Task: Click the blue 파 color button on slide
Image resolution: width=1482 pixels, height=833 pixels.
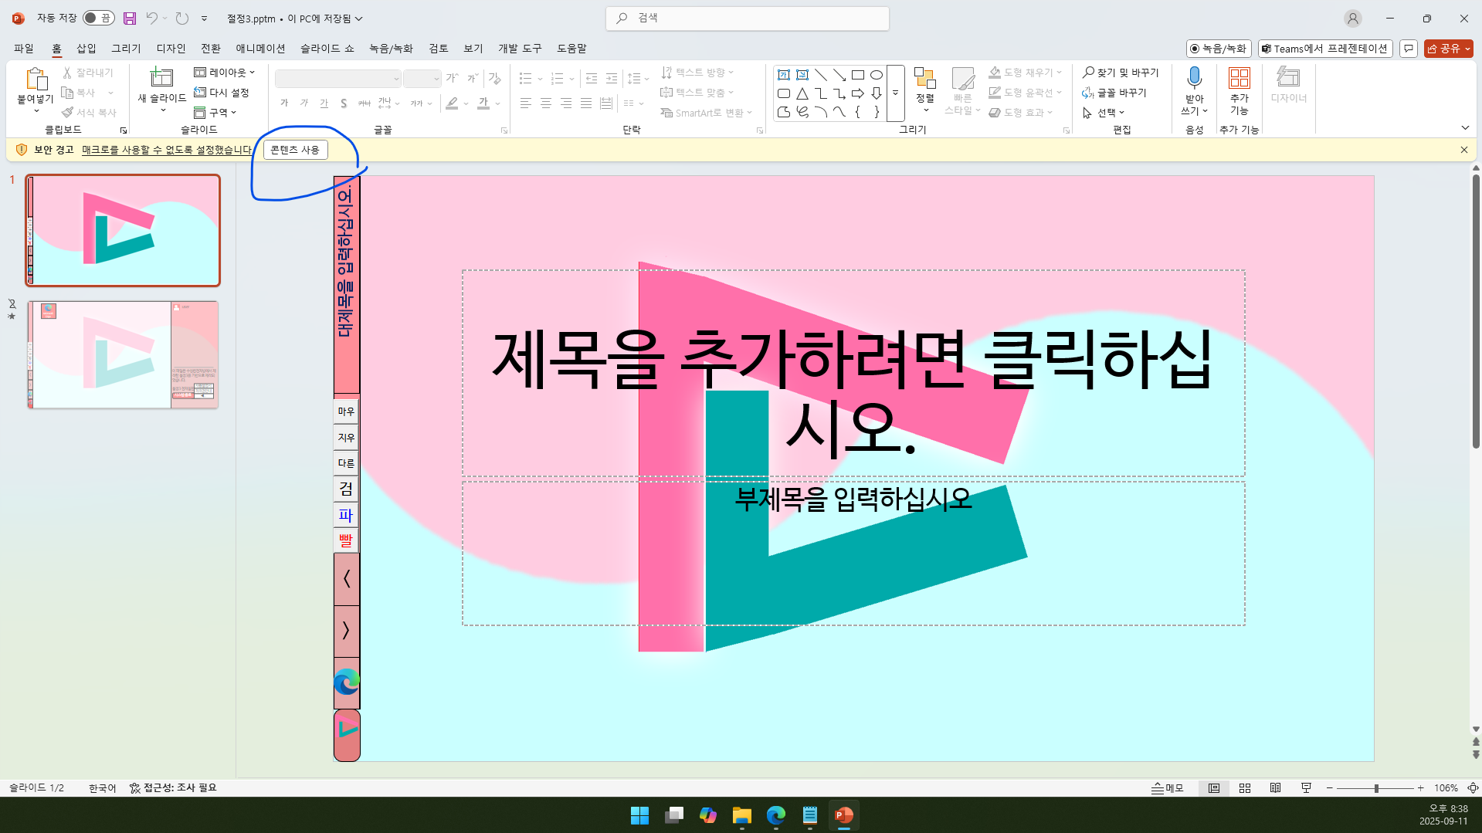Action: pos(346,515)
